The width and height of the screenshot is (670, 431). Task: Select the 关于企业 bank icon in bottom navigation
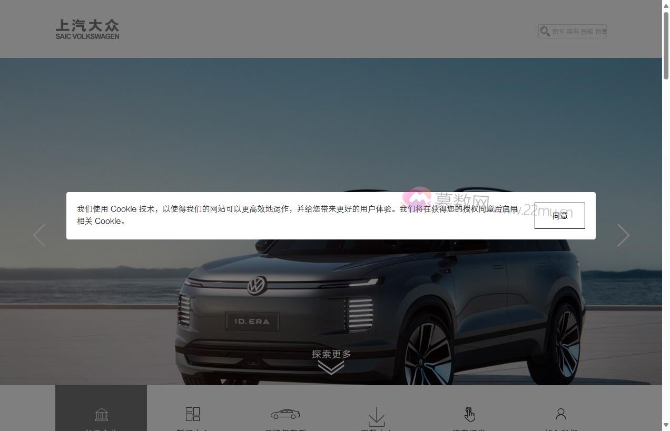(x=101, y=414)
